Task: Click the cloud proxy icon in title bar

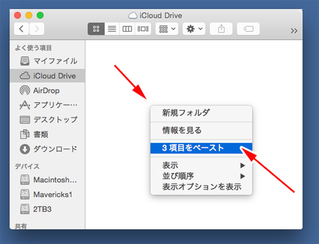Action: (x=133, y=15)
